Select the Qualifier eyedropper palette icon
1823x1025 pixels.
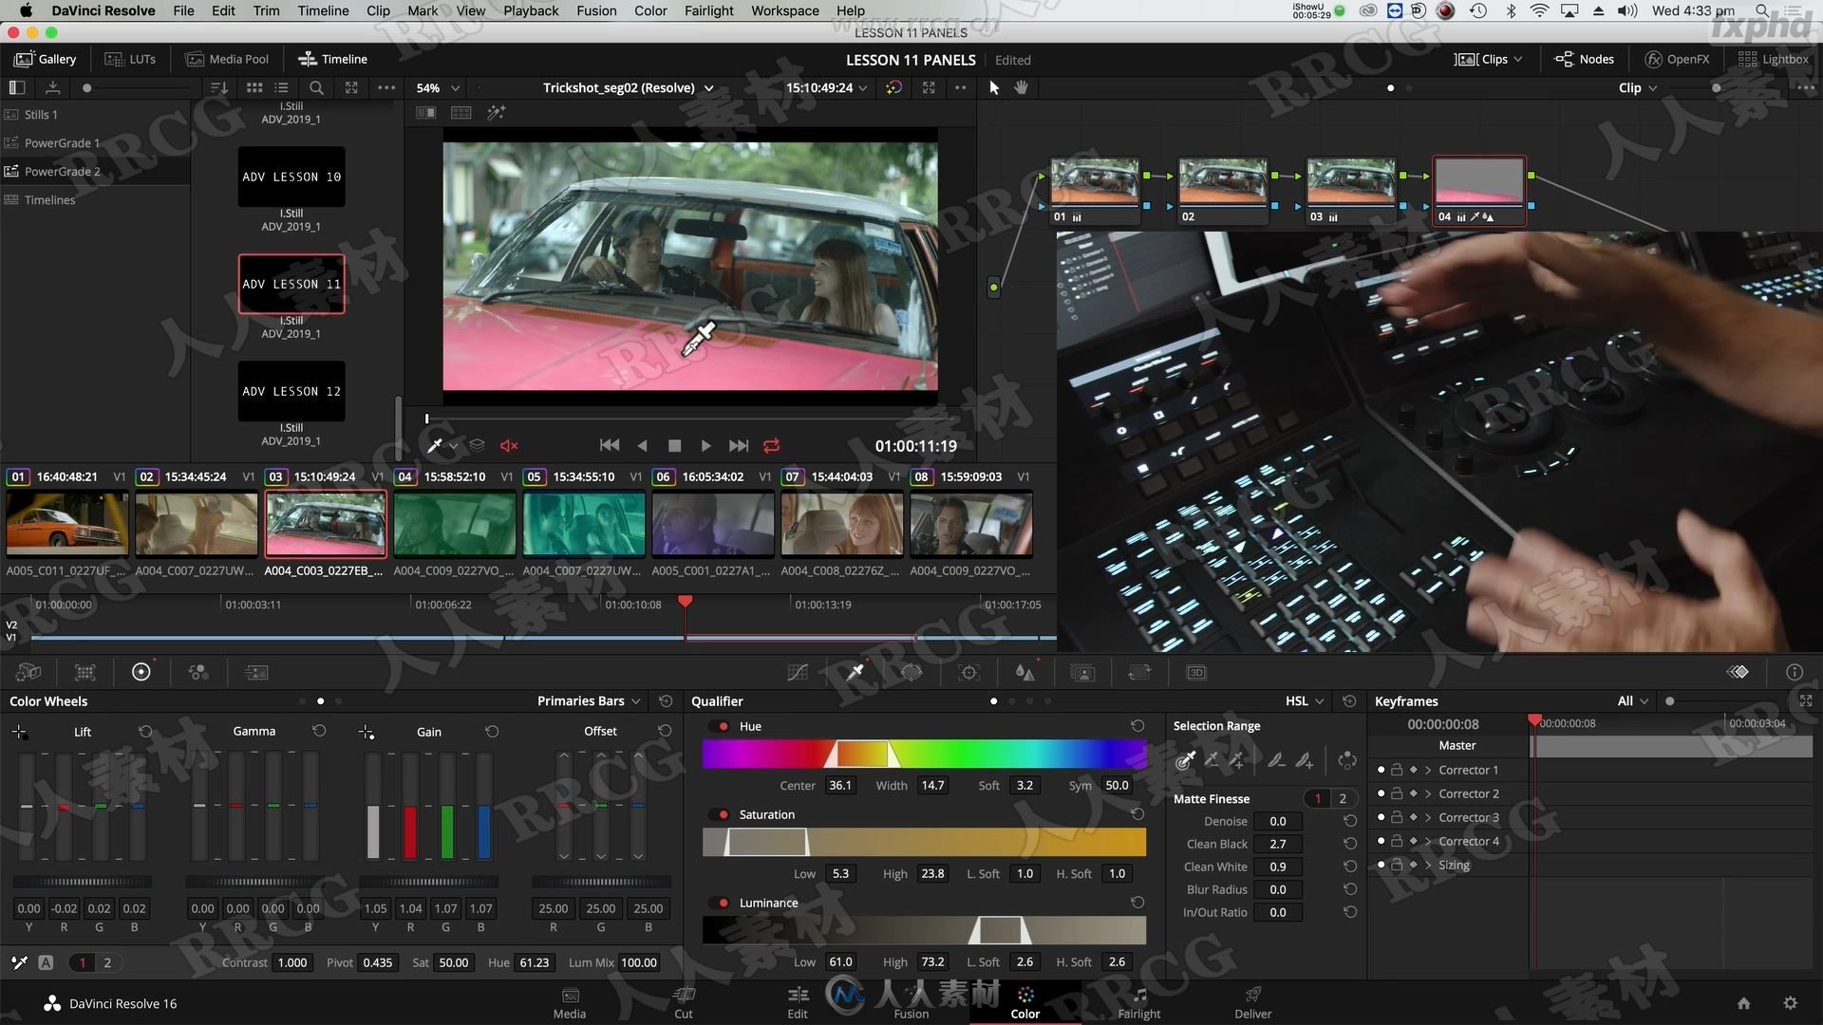855,672
